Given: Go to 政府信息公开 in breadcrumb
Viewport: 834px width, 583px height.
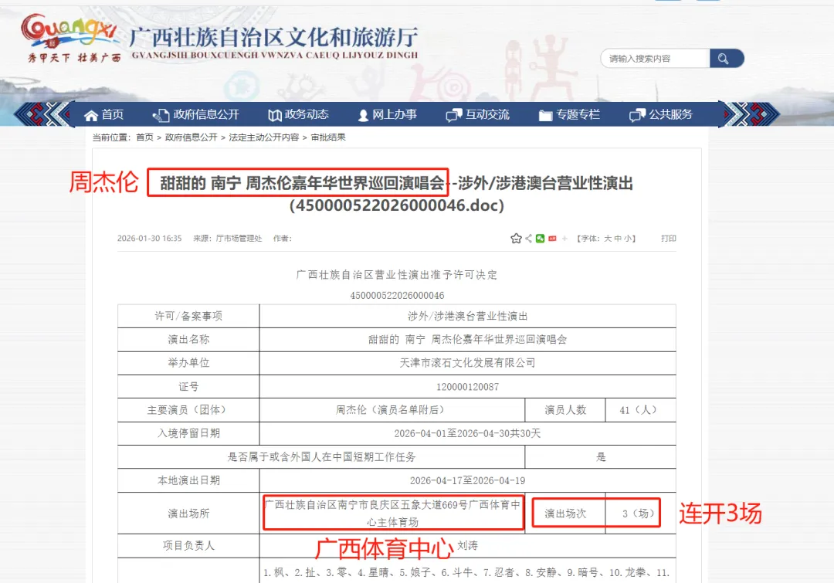Looking at the screenshot, I should coord(191,137).
